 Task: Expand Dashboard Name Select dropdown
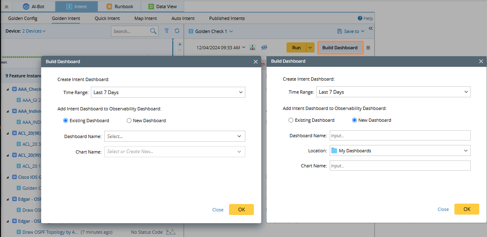pyautogui.click(x=174, y=136)
